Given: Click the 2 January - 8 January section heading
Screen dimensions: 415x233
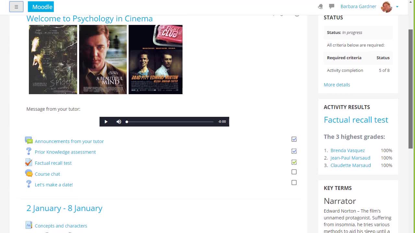Looking at the screenshot, I should [64, 208].
